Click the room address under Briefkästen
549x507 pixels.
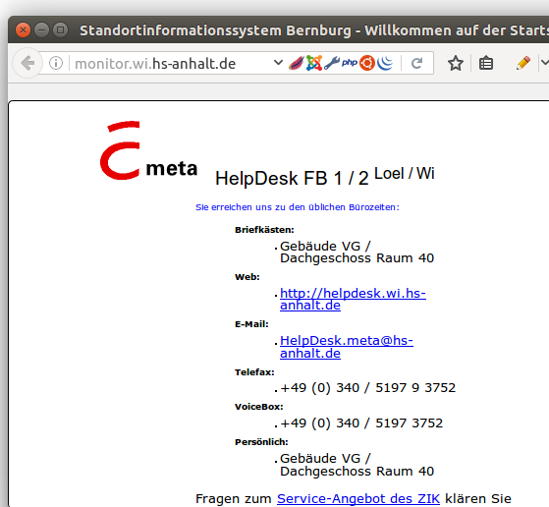[357, 253]
